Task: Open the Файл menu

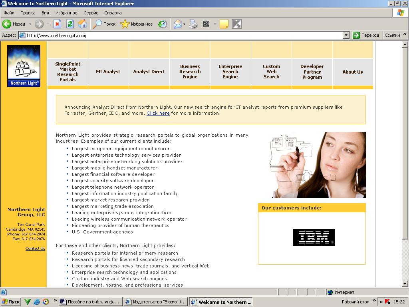Action: click(9, 13)
